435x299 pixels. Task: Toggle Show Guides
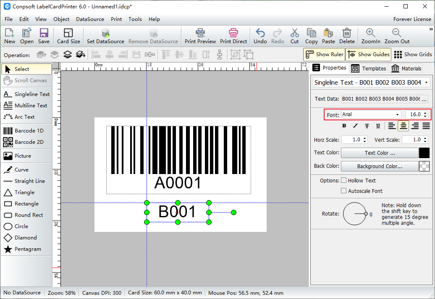[x=368, y=55]
